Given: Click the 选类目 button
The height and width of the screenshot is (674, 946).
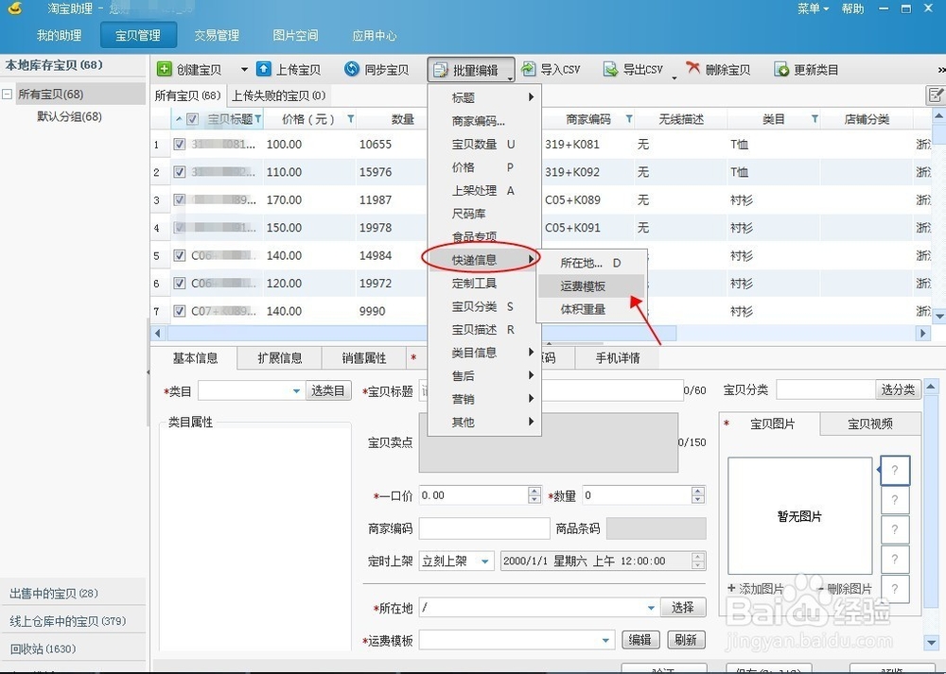Looking at the screenshot, I should [x=328, y=389].
